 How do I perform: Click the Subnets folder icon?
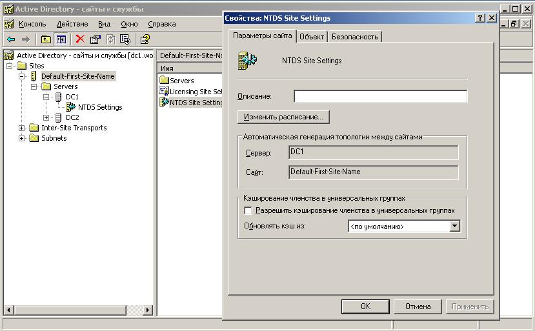[x=34, y=138]
